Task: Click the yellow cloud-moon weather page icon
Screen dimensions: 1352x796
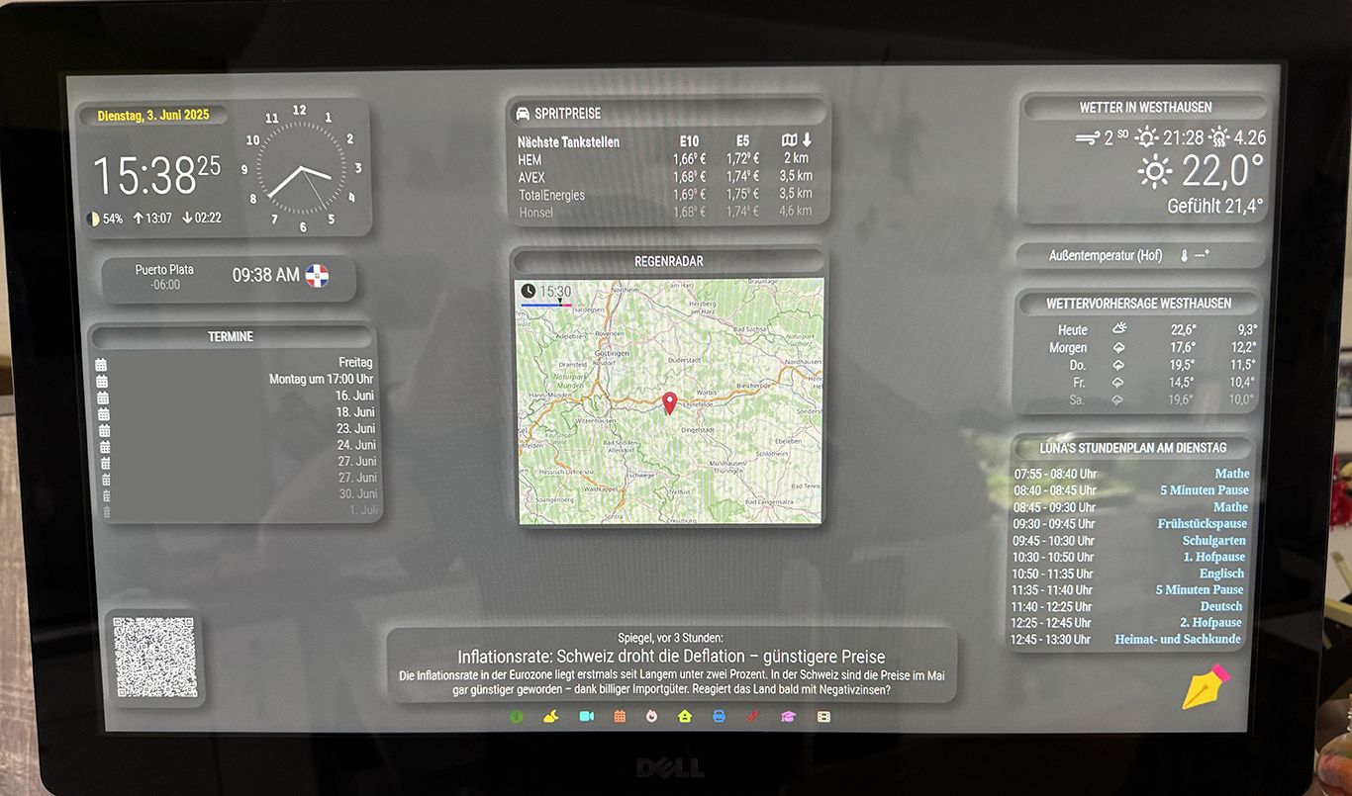Action: [551, 716]
